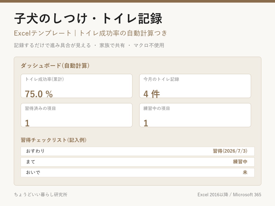
Task: Click the ちょうどいい暮らし研究所 footer text
Action: coord(41,195)
